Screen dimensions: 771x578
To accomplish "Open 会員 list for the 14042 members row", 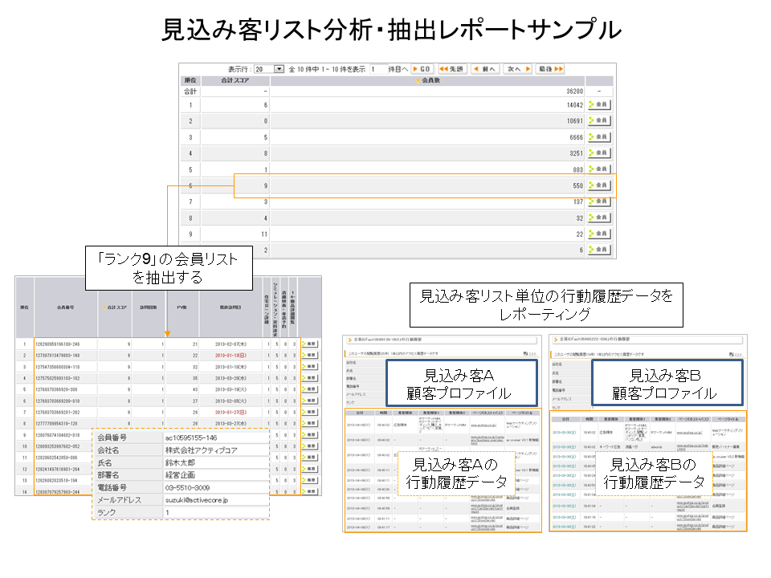I will tap(599, 104).
